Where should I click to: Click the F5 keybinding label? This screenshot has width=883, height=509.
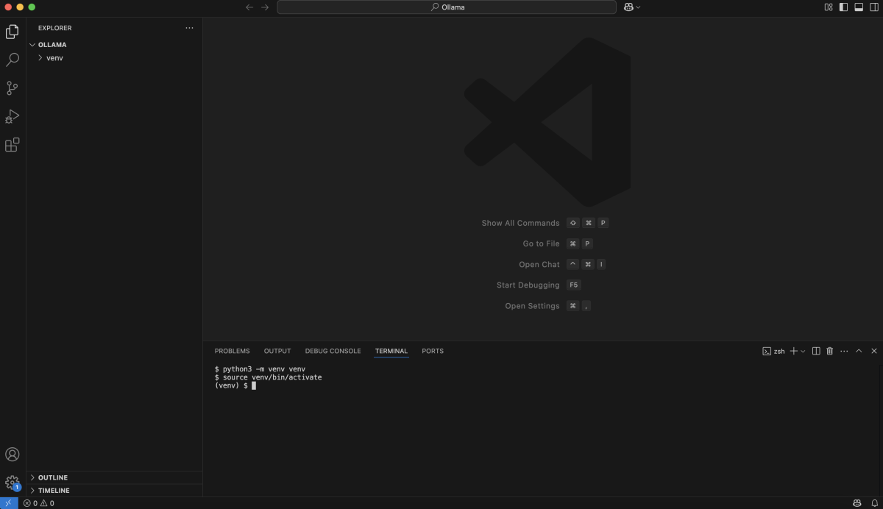[574, 285]
